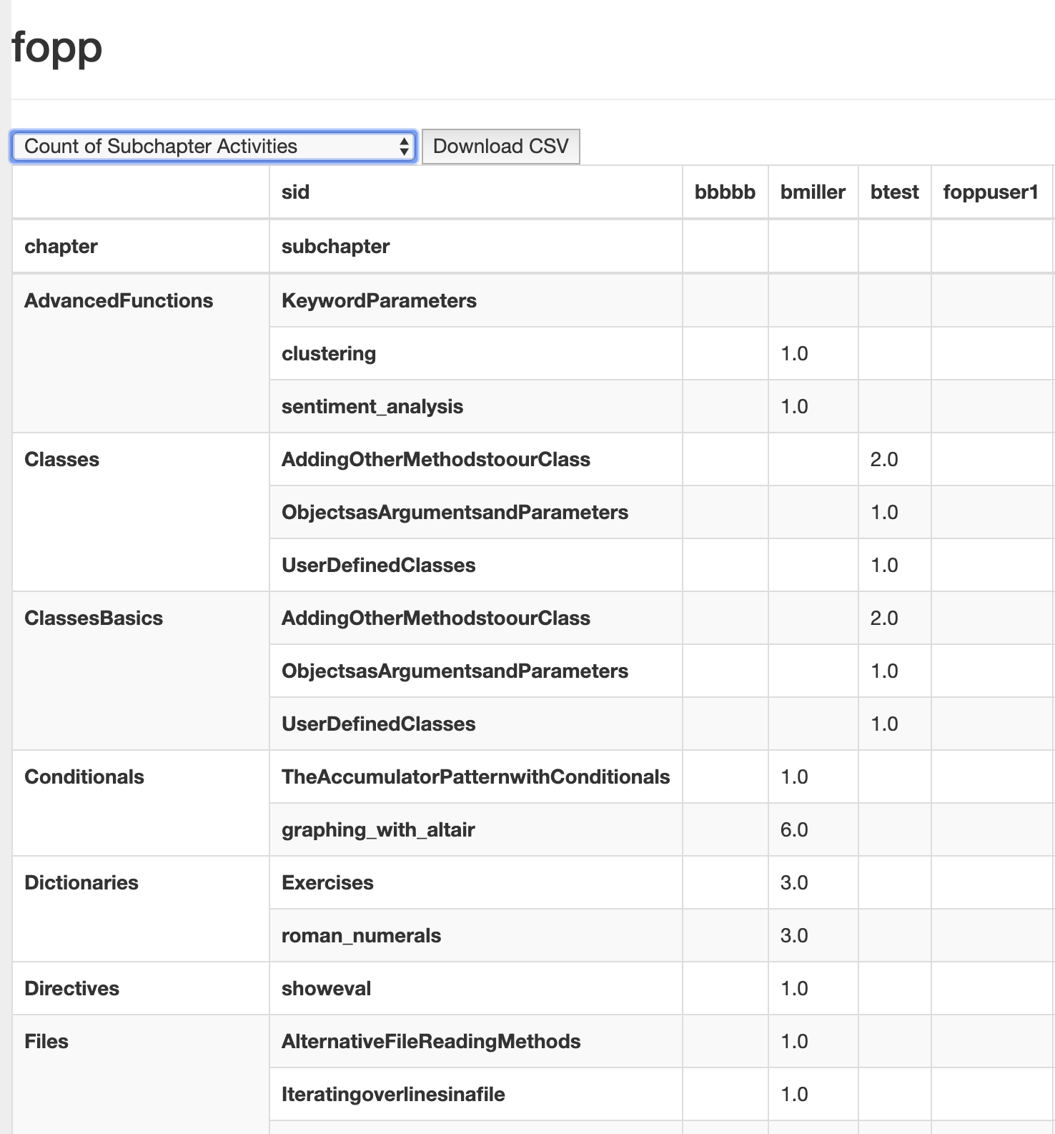The image size is (1055, 1134).
Task: Open the Count of Subchapter Activities dropdown
Action: pos(214,147)
